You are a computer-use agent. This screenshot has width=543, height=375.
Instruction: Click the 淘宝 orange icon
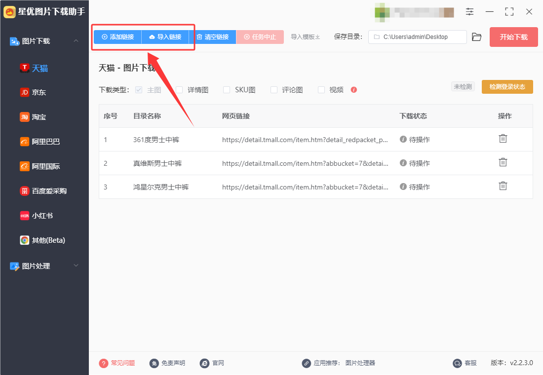coord(24,117)
